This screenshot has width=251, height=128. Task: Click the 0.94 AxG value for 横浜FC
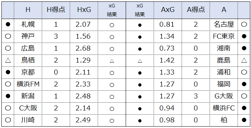[x=167, y=108]
